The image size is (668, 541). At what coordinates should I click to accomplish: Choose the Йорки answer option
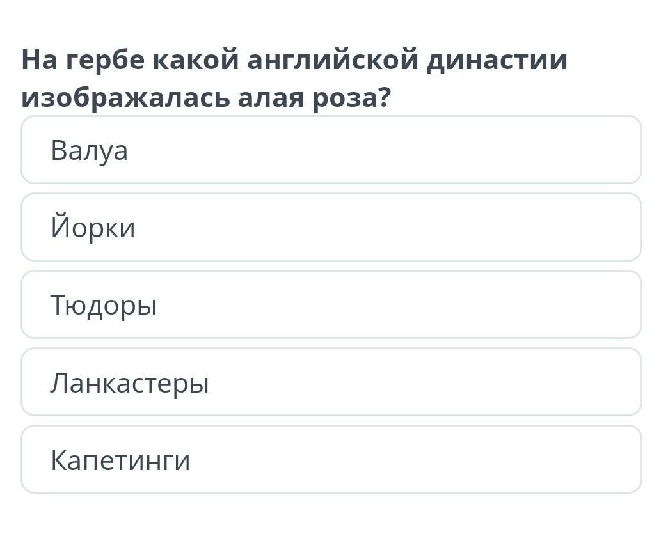(x=331, y=227)
